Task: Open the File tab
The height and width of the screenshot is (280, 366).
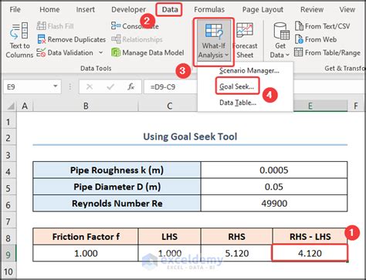Action: click(x=15, y=10)
